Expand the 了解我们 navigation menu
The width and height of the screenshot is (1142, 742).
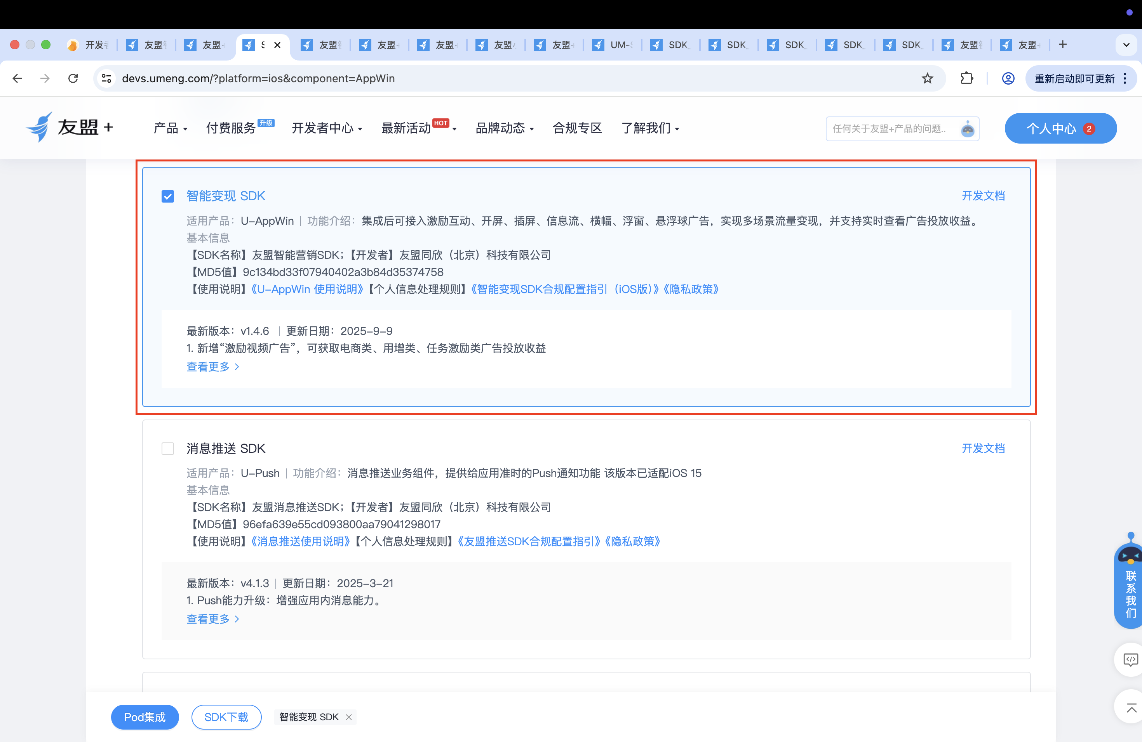650,128
